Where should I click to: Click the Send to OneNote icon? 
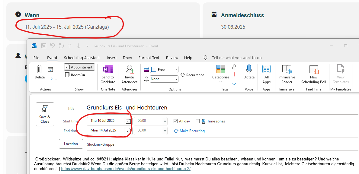click(107, 69)
